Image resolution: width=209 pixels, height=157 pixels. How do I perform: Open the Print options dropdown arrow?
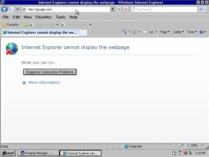pos(156,32)
